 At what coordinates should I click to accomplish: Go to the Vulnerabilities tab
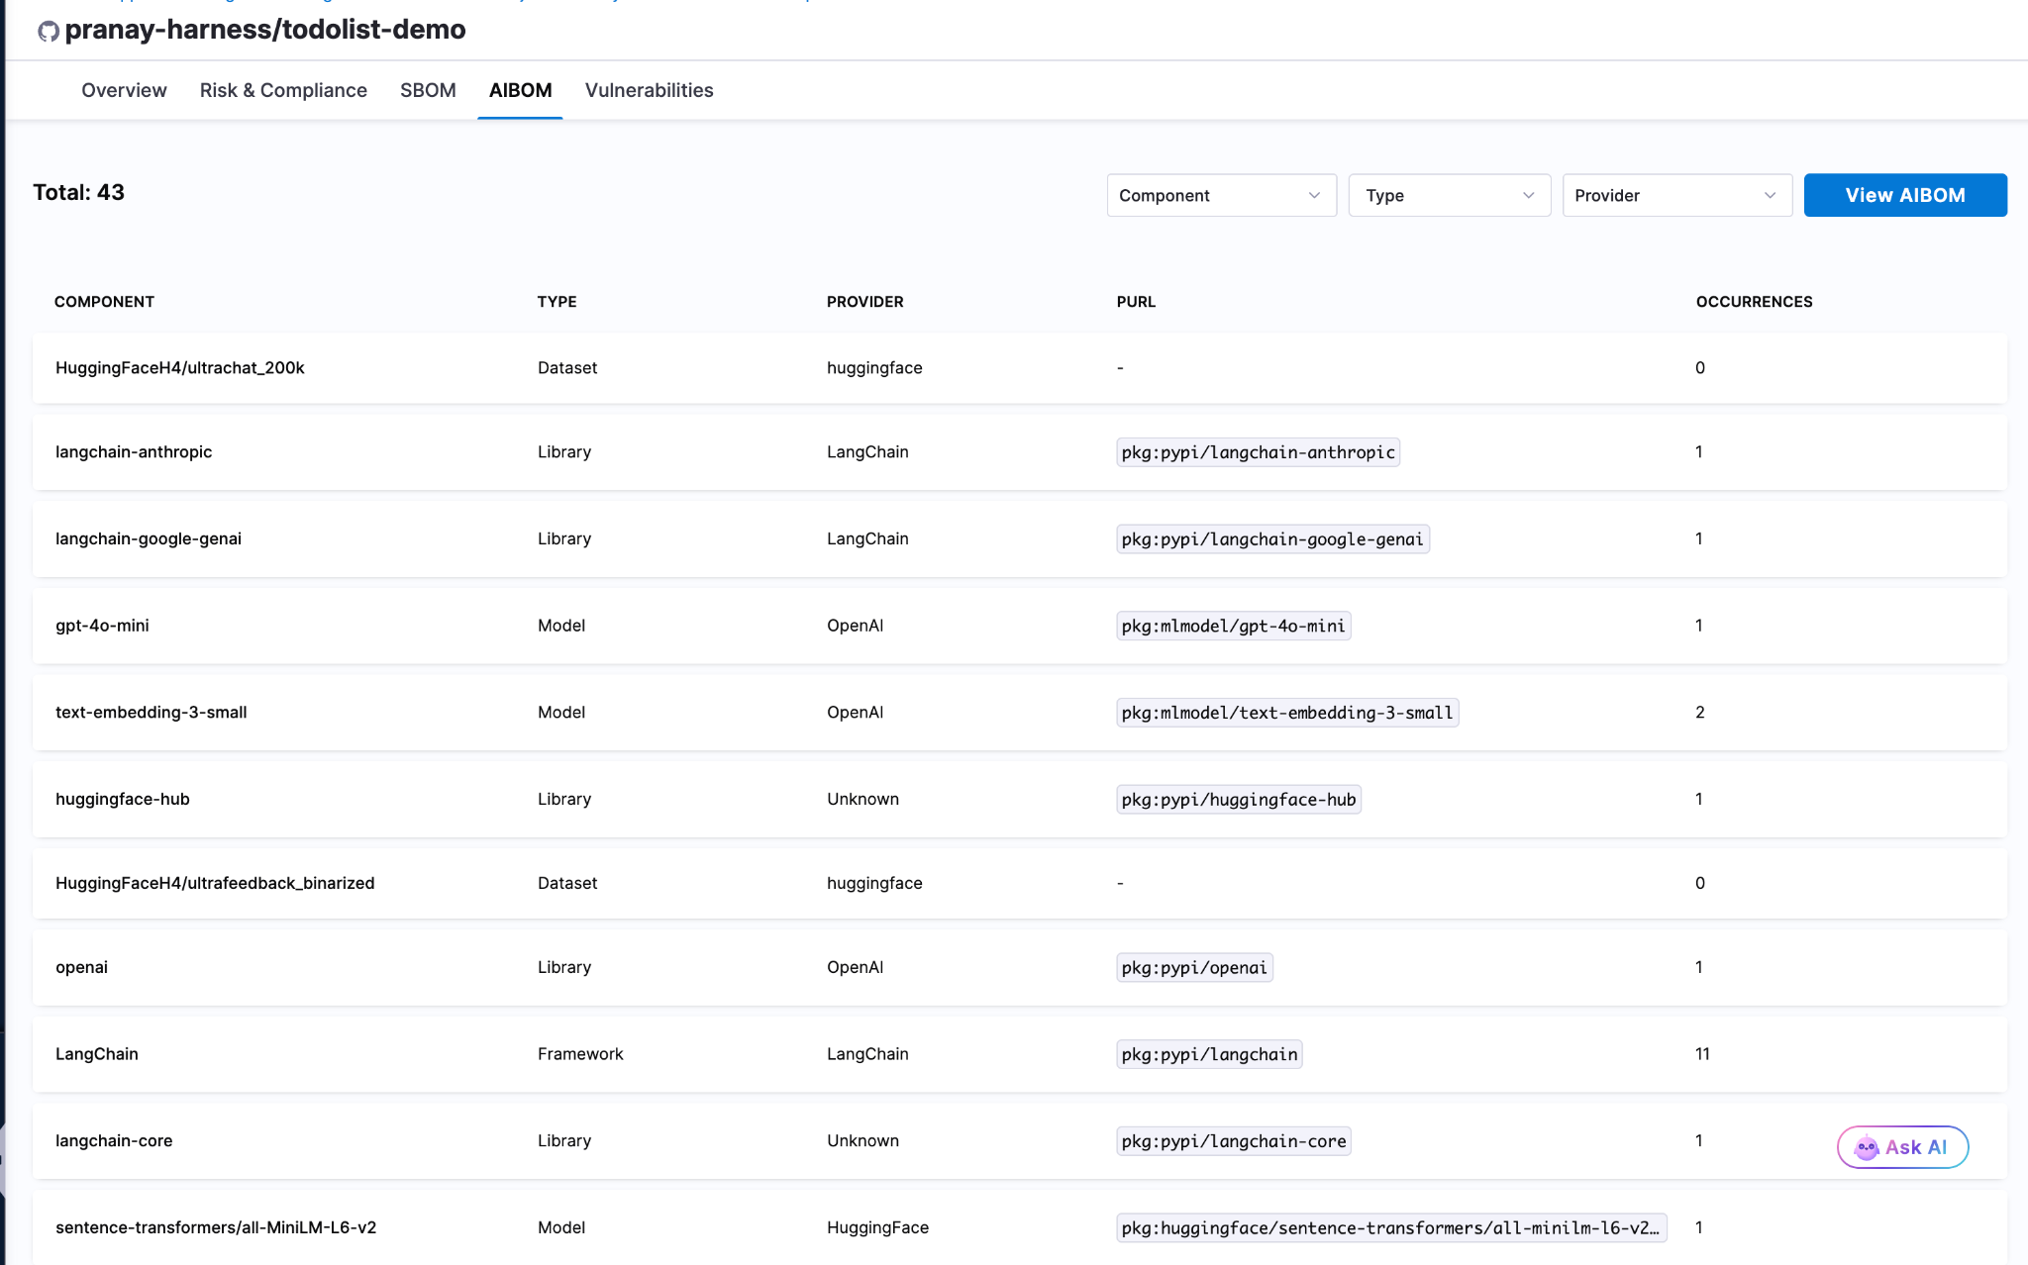pos(649,90)
